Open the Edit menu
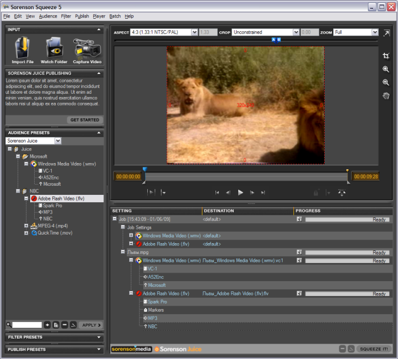The image size is (398, 359). click(18, 16)
